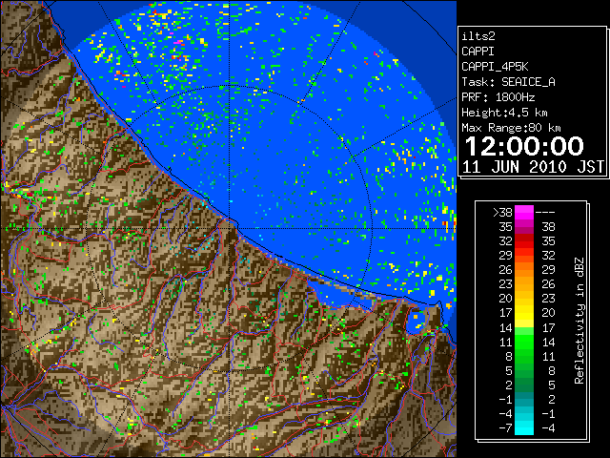Click the radar site name "ilts2"
The image size is (610, 458).
coord(478,36)
